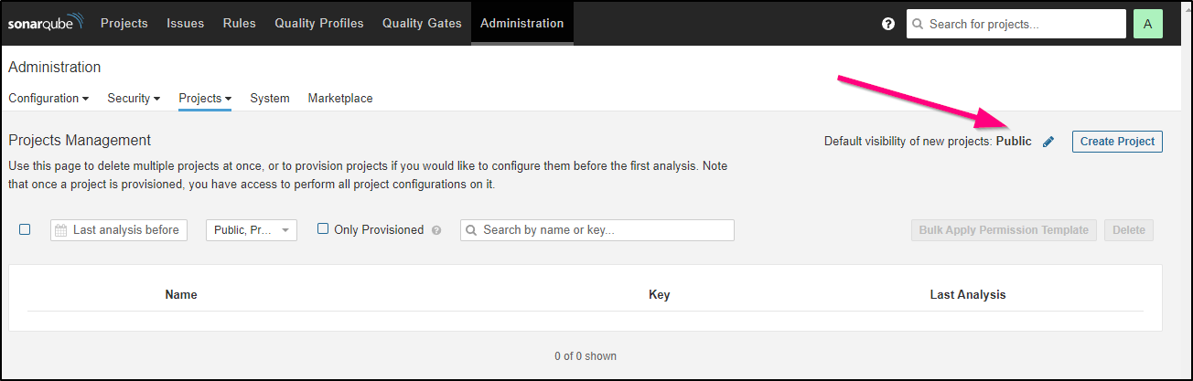Click the help icon beside Only Provisioned
This screenshot has height=381, width=1193.
[436, 230]
